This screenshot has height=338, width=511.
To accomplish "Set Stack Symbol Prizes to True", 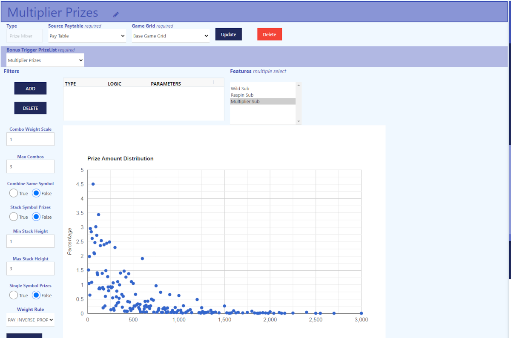I will tap(14, 217).
